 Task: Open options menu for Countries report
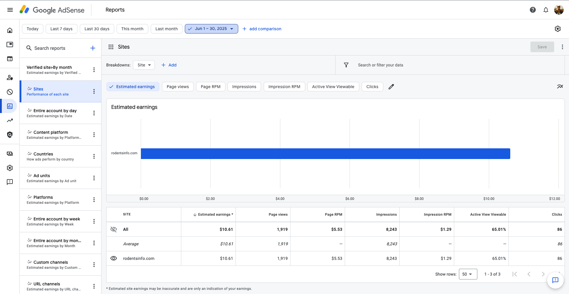pyautogui.click(x=94, y=156)
